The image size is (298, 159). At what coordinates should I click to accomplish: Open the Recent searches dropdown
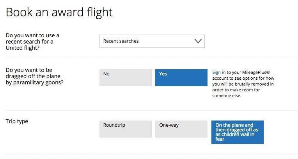pyautogui.click(x=152, y=41)
